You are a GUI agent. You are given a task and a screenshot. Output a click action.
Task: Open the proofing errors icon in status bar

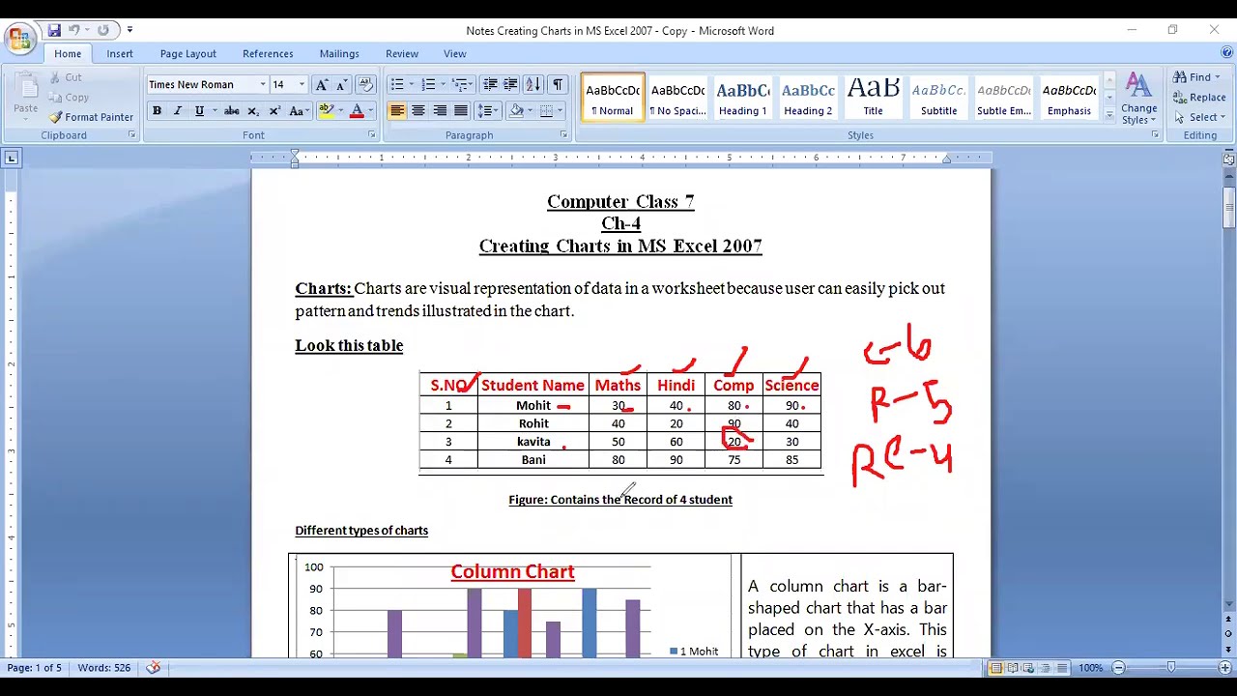coord(154,668)
